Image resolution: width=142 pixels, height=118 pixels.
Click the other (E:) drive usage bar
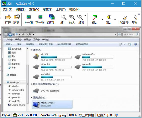pos(56,67)
